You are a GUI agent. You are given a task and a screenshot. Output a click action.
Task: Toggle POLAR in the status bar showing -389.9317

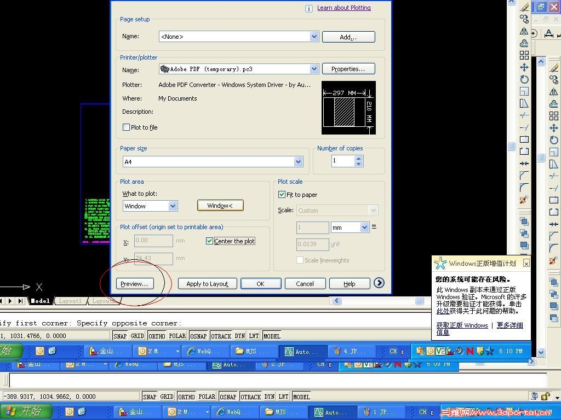(207, 397)
